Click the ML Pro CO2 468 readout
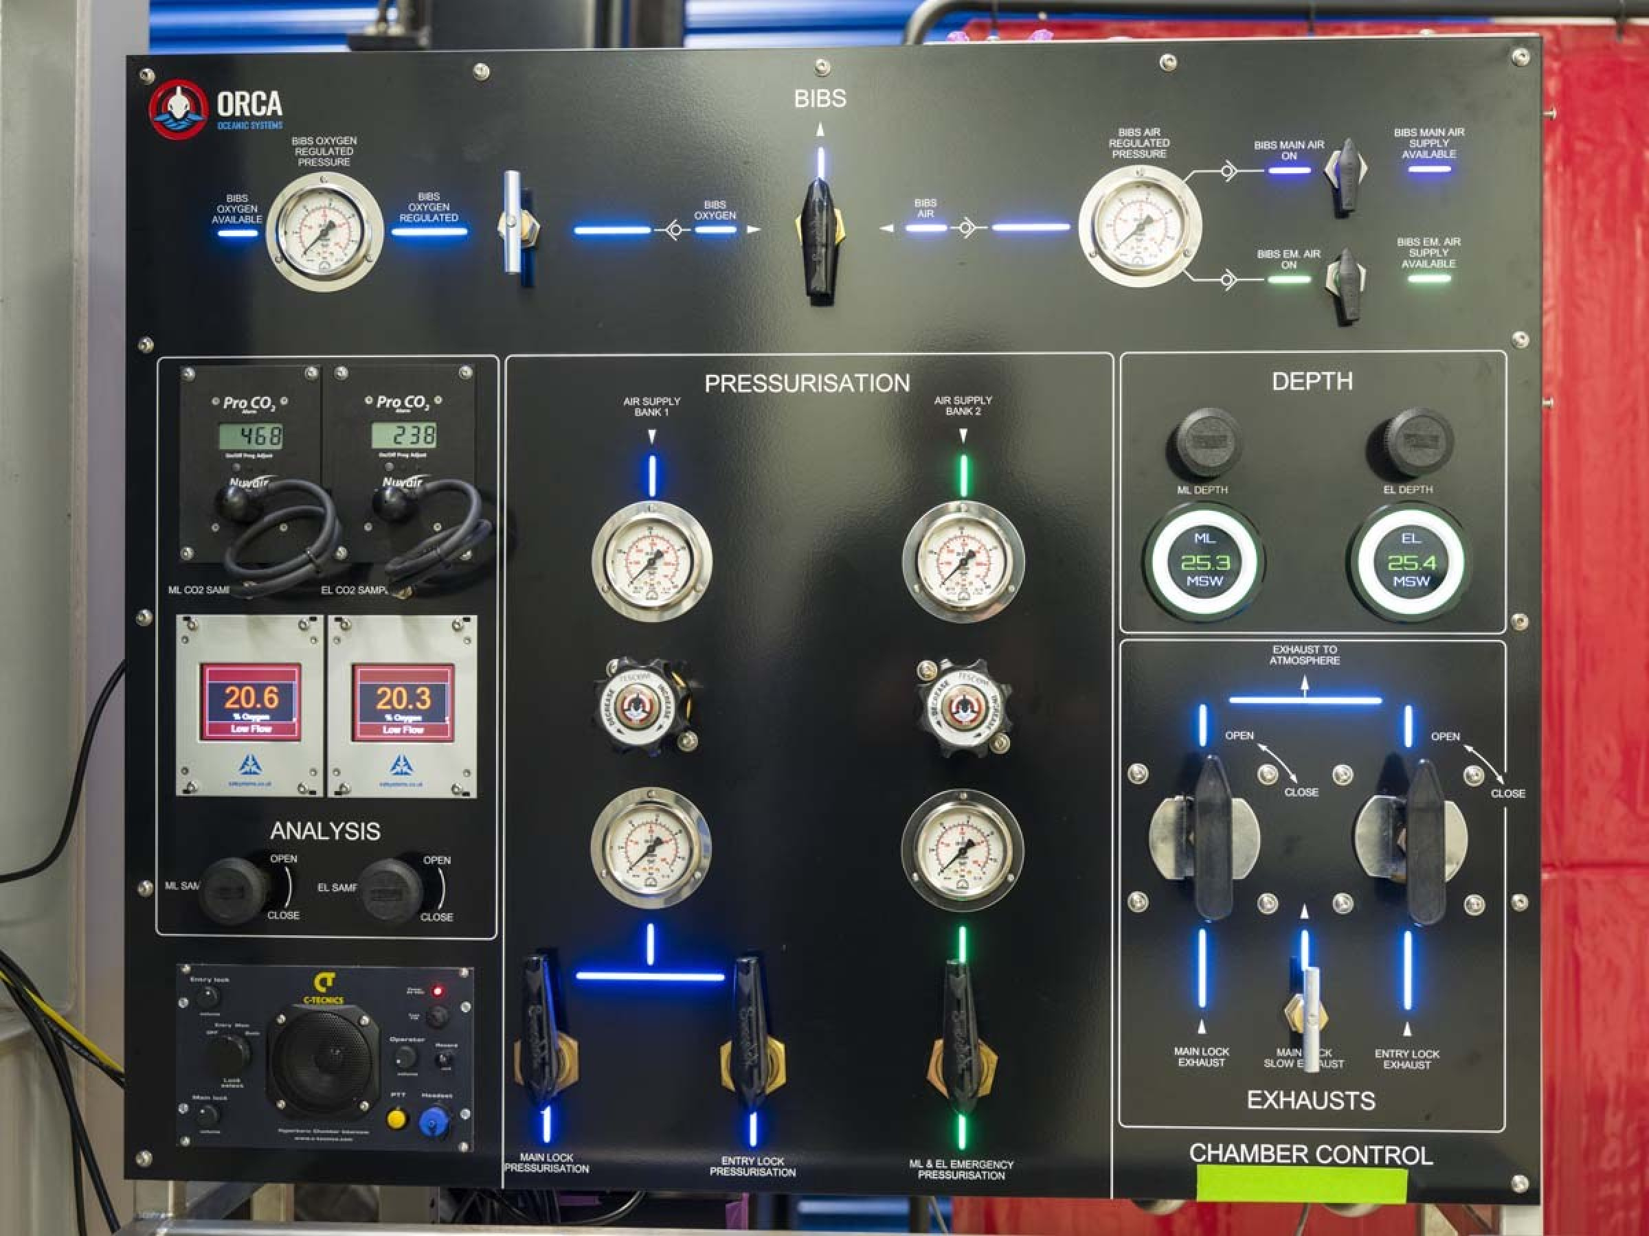This screenshot has height=1236, width=1649. pos(252,435)
